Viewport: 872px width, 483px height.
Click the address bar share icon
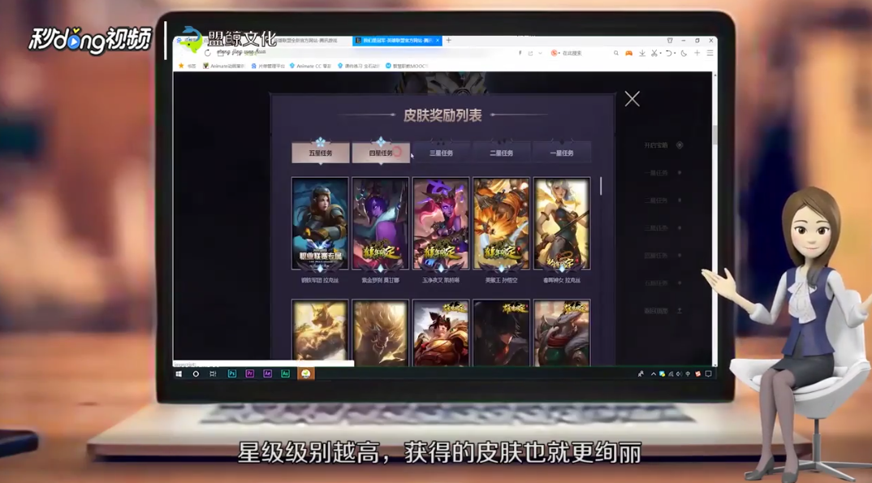pos(530,54)
